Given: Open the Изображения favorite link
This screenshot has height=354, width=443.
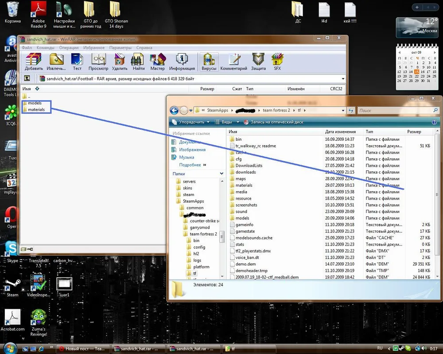Looking at the screenshot, I should pyautogui.click(x=192, y=150).
